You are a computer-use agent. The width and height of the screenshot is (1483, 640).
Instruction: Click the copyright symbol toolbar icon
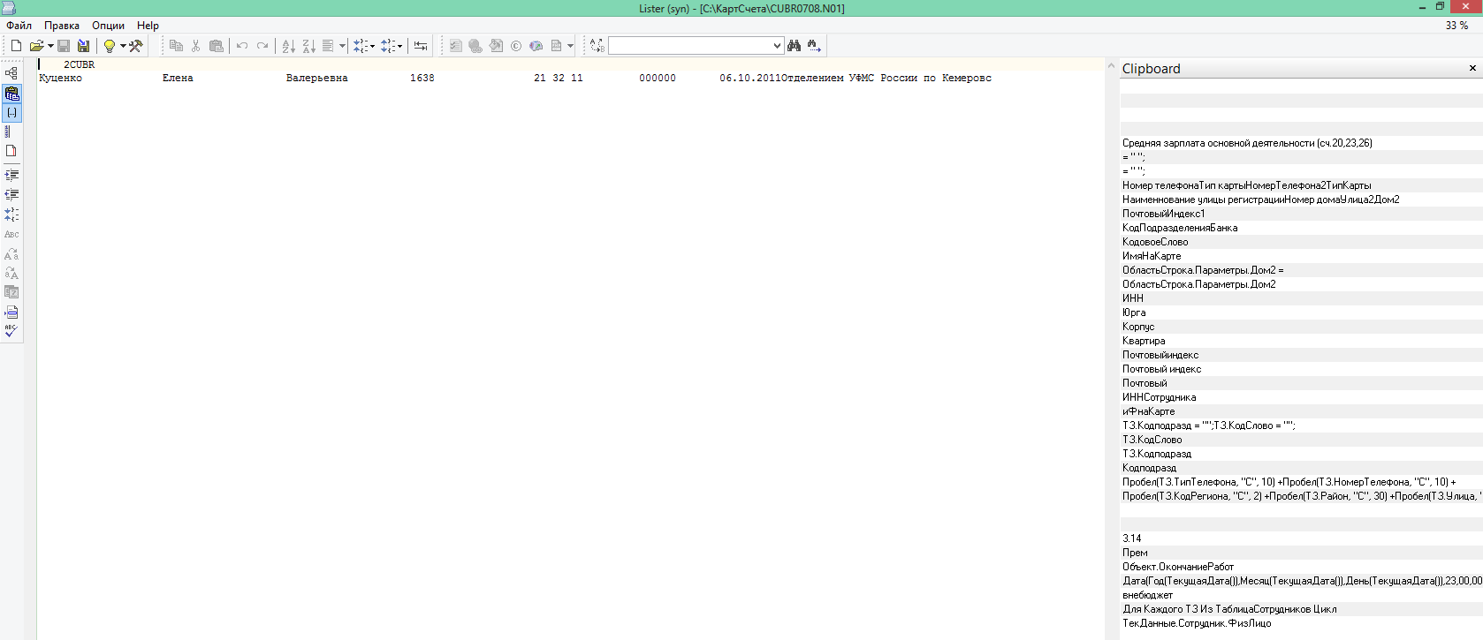tap(516, 46)
